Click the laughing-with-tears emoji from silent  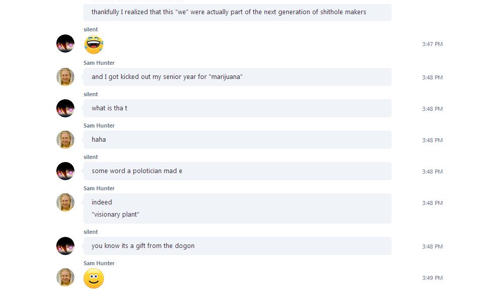[x=94, y=45]
